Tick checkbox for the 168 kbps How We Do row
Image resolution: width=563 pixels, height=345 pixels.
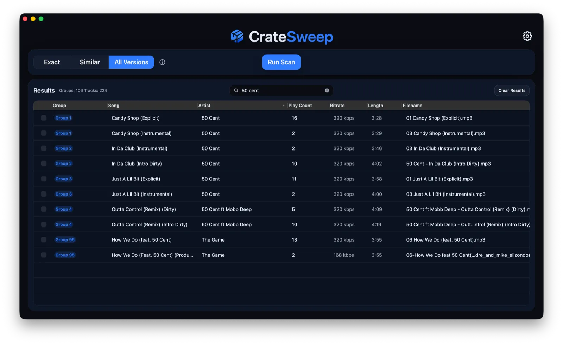point(44,255)
